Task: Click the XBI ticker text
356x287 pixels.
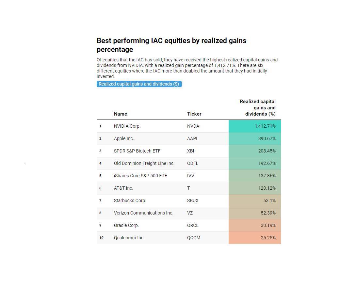Action: point(190,151)
